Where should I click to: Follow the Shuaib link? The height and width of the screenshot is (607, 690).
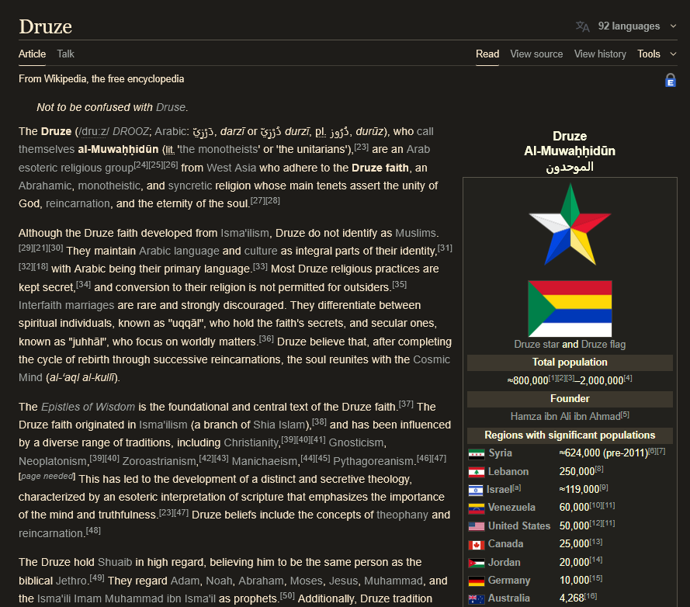pyautogui.click(x=115, y=563)
